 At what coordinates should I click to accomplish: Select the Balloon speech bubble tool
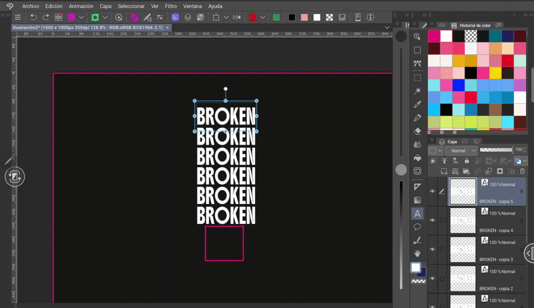click(x=417, y=227)
